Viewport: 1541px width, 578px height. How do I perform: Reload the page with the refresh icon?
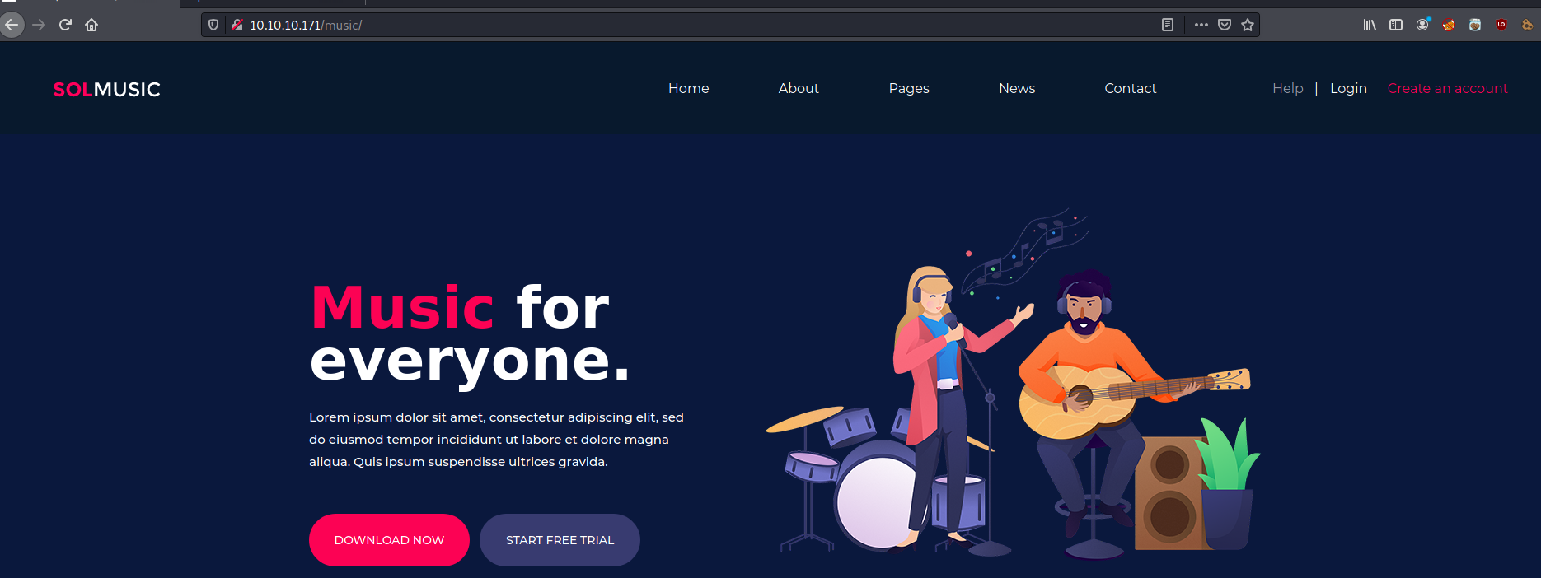[x=65, y=25]
